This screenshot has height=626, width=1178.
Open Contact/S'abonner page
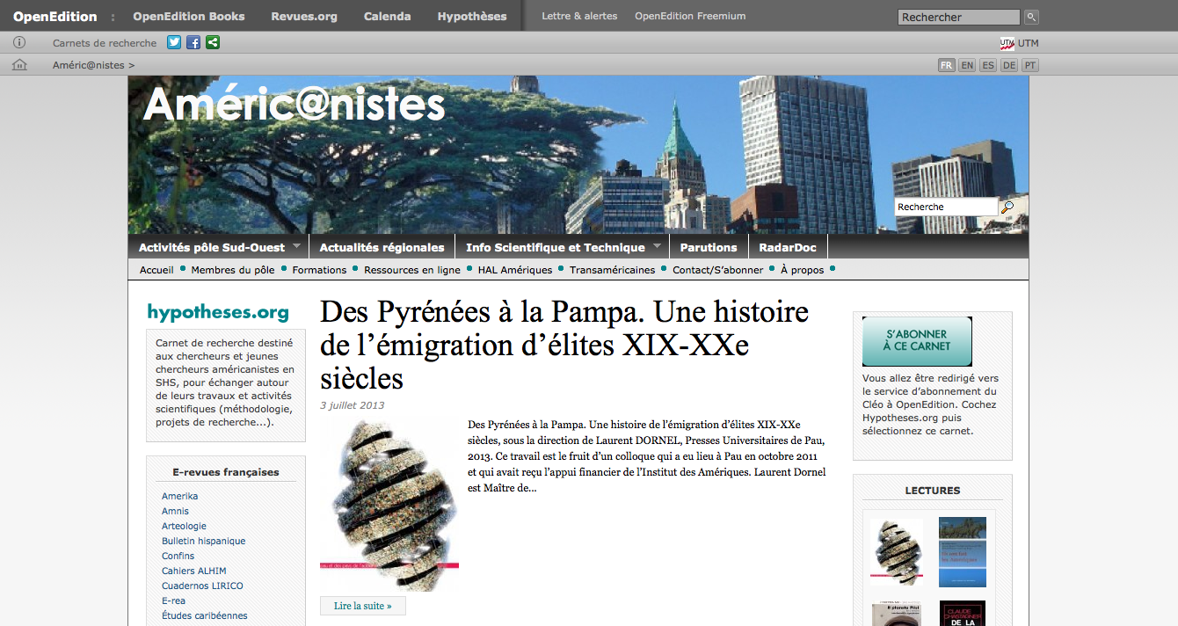[718, 270]
